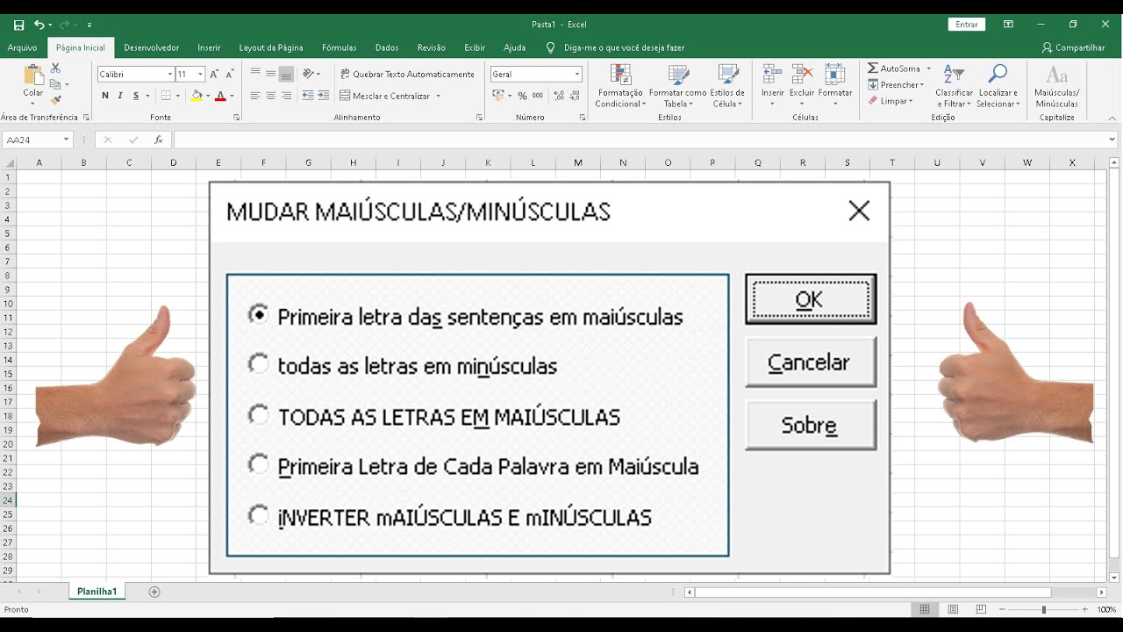Click the Excluir cells icon

click(802, 74)
